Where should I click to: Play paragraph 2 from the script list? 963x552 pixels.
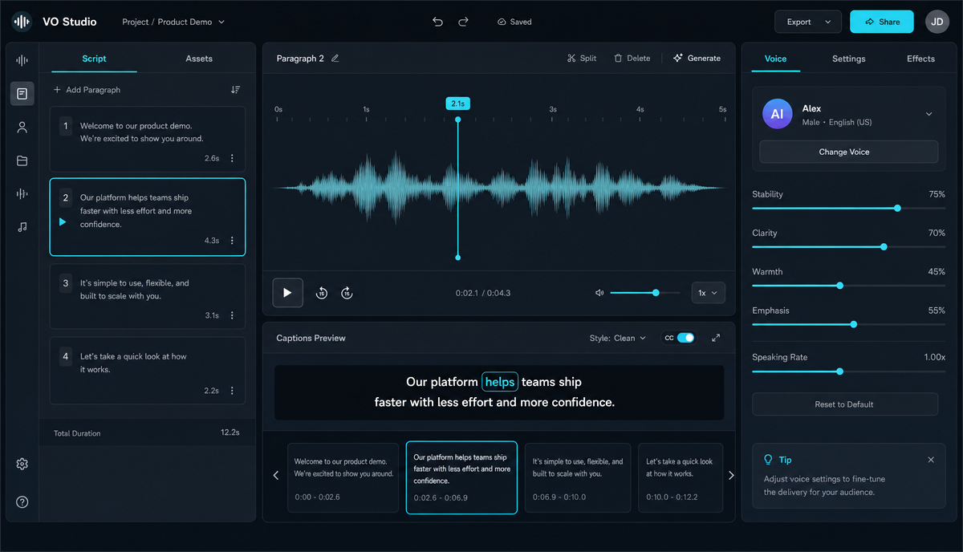[63, 221]
